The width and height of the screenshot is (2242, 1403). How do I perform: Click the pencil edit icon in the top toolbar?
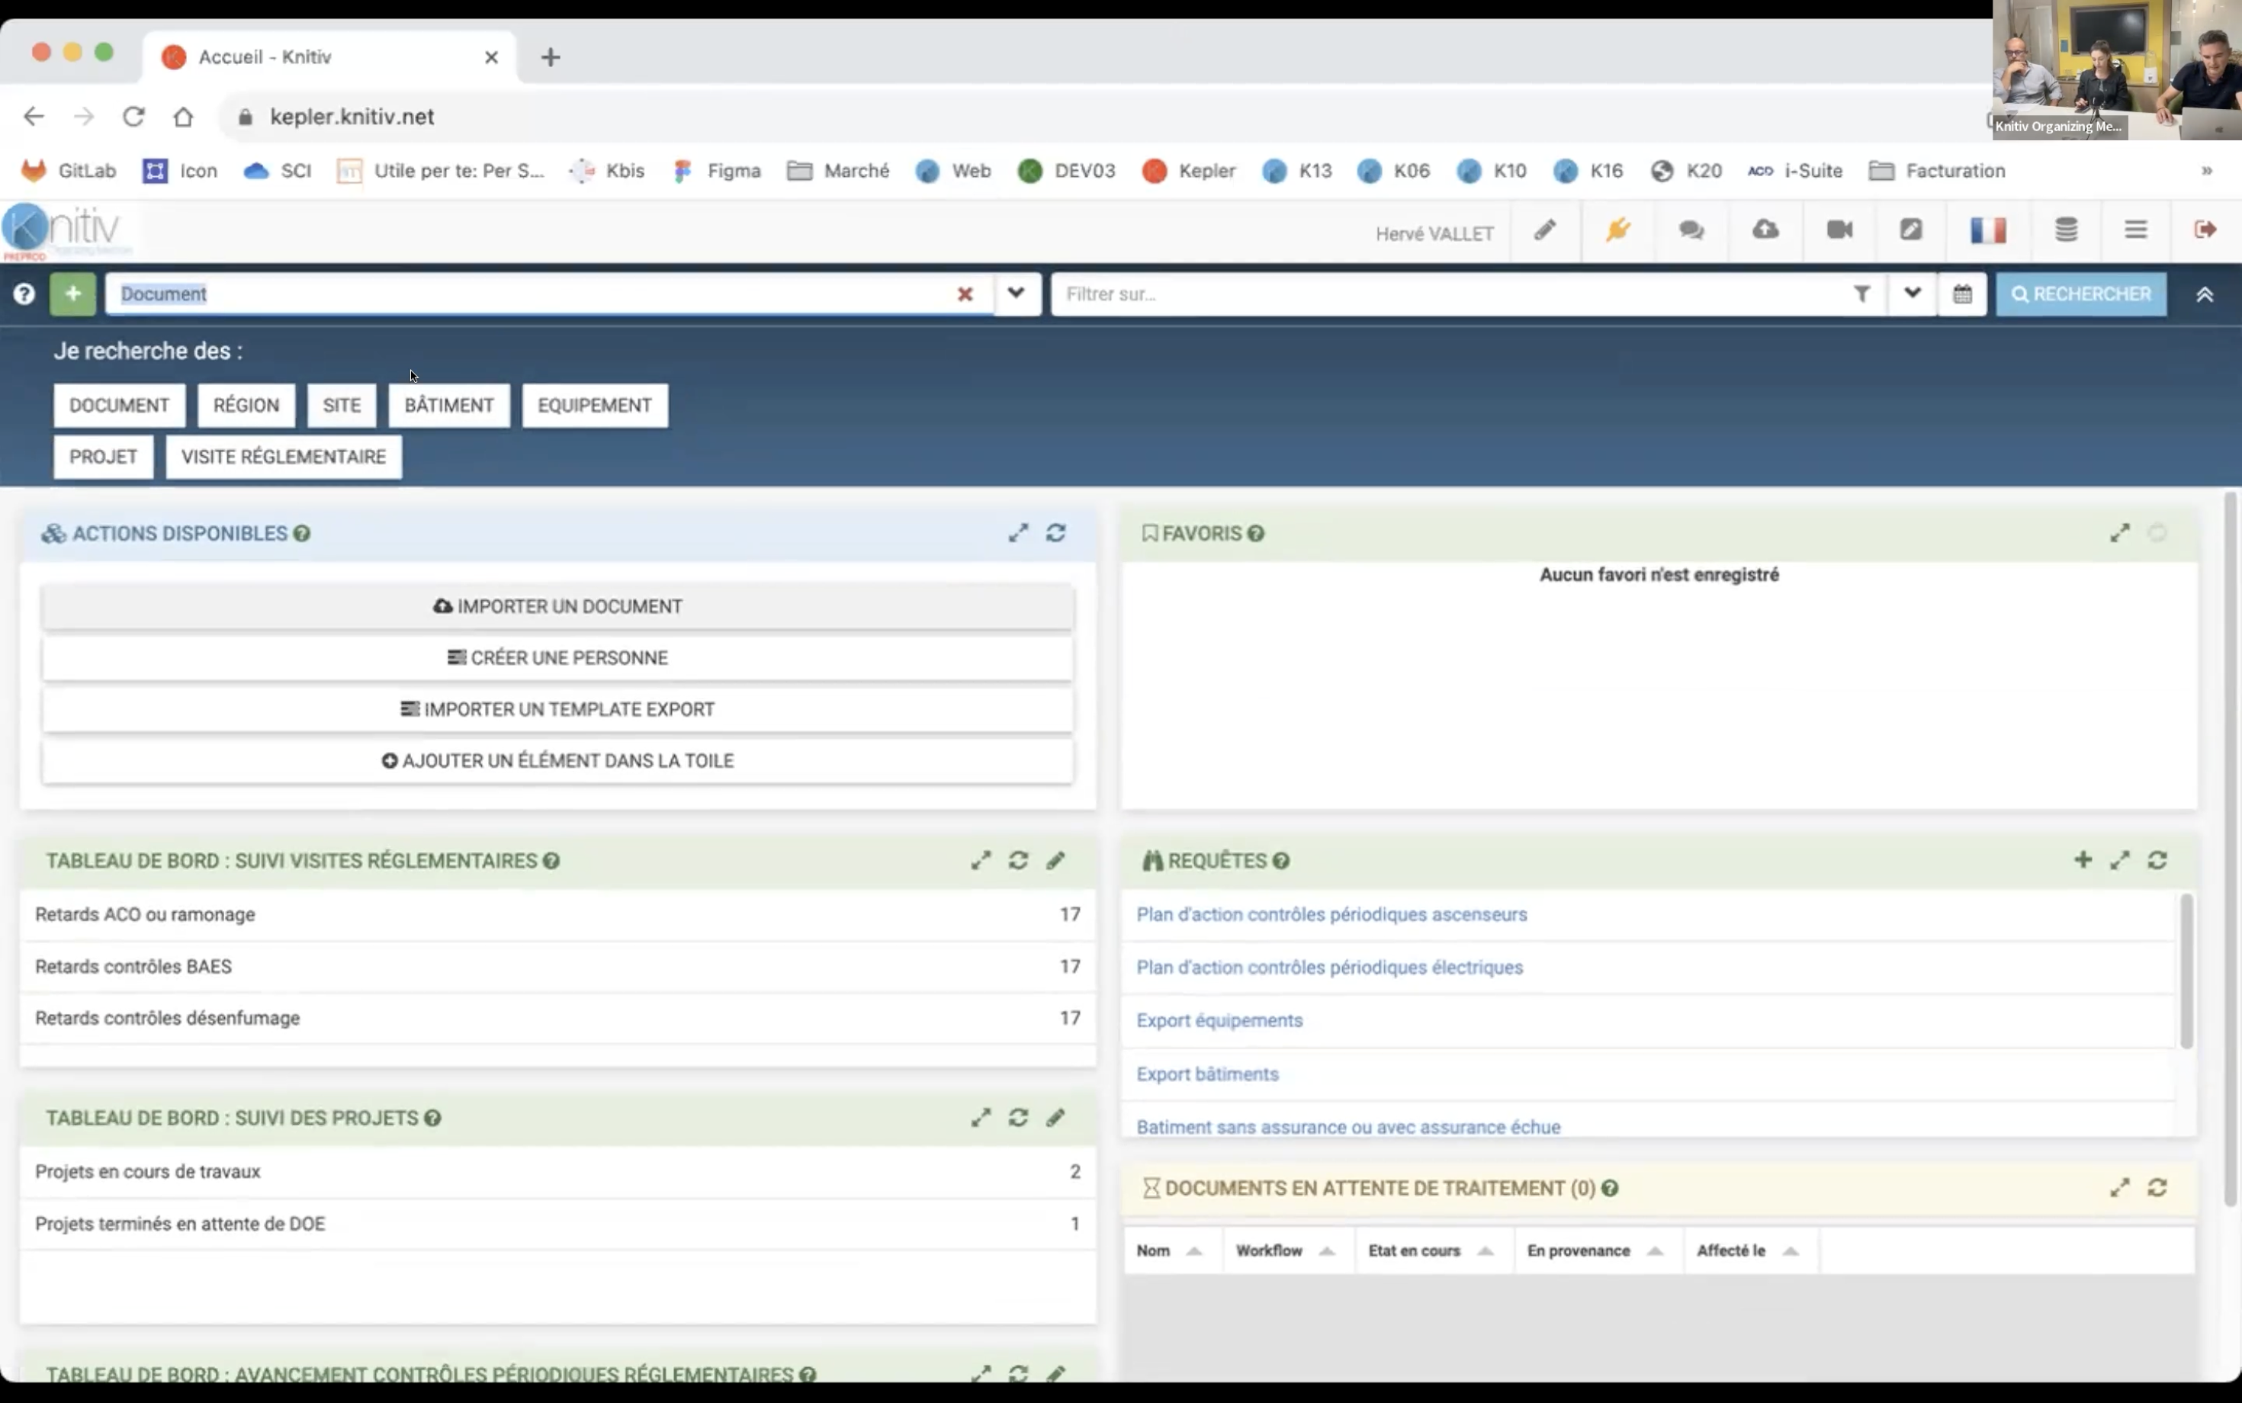[1545, 230]
